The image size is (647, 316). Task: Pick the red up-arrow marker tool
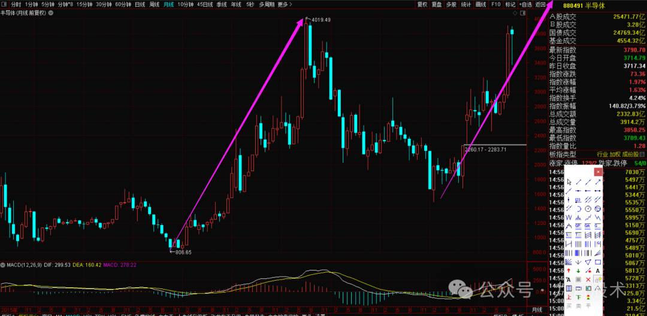tap(569, 271)
